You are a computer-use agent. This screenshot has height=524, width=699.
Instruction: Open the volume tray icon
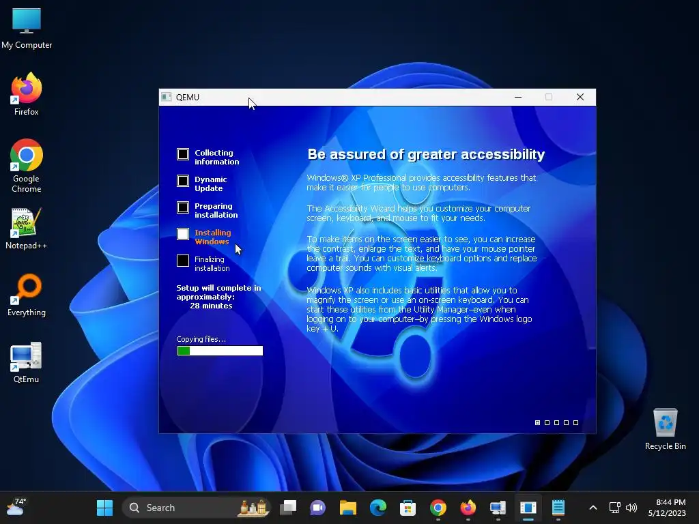(631, 508)
